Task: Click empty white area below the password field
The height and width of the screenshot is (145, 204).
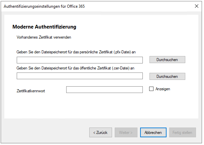Action: point(101,106)
